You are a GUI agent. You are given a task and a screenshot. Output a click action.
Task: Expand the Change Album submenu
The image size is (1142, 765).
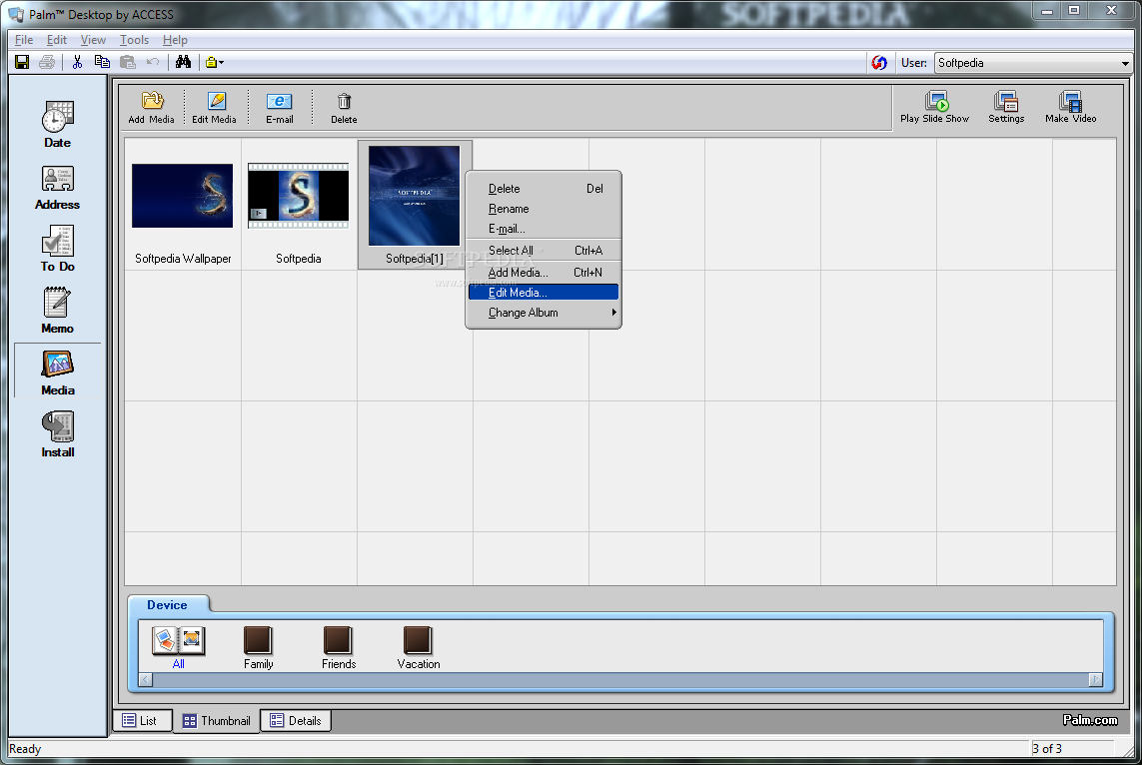pyautogui.click(x=544, y=313)
